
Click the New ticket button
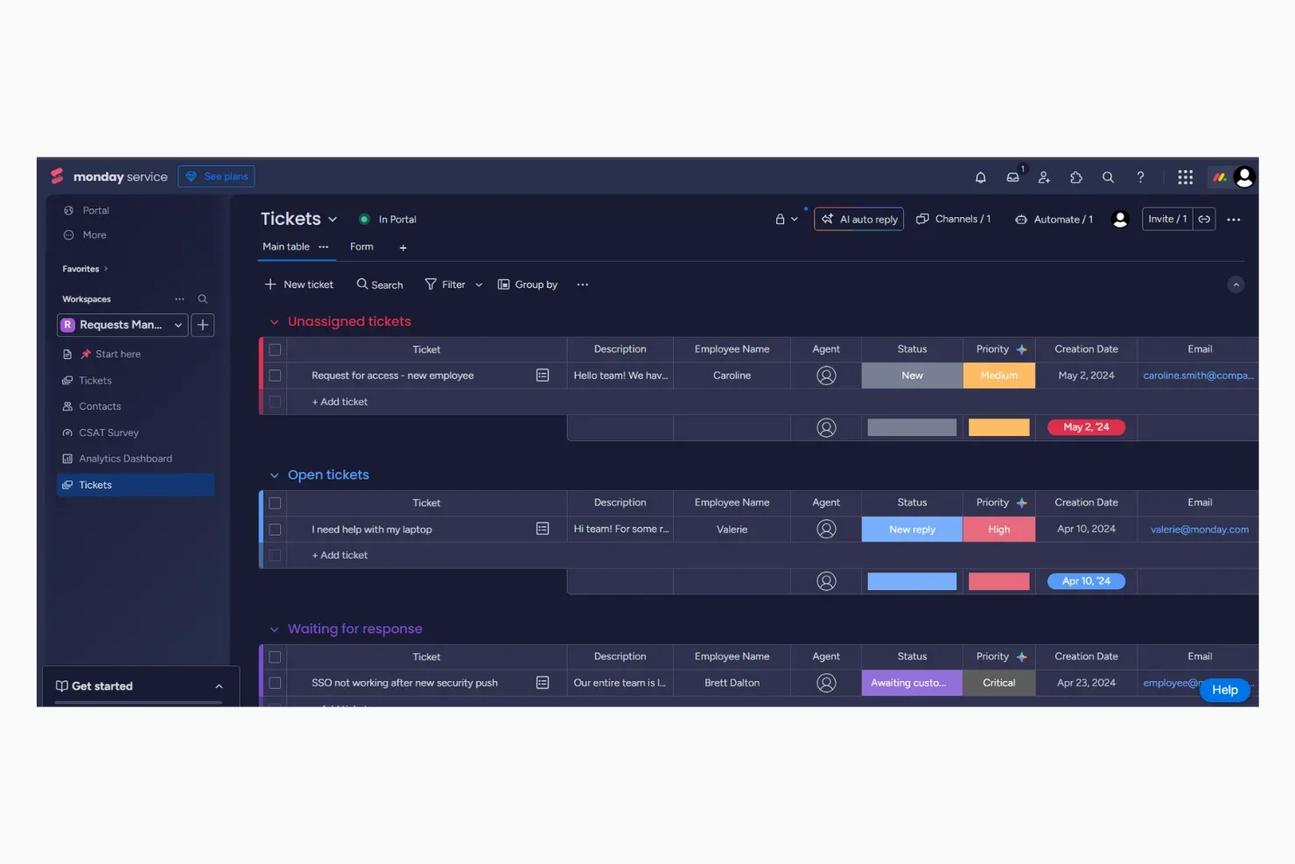pyautogui.click(x=298, y=284)
